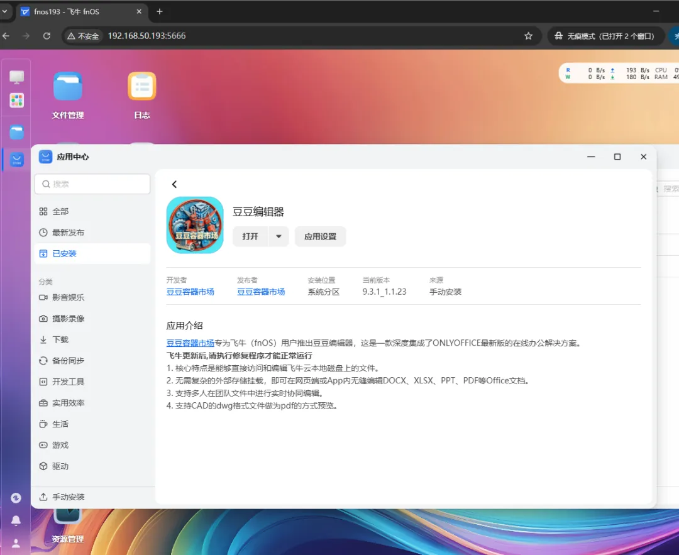Open the 开发工具 category
Screen dimensions: 679x555
[92, 382]
